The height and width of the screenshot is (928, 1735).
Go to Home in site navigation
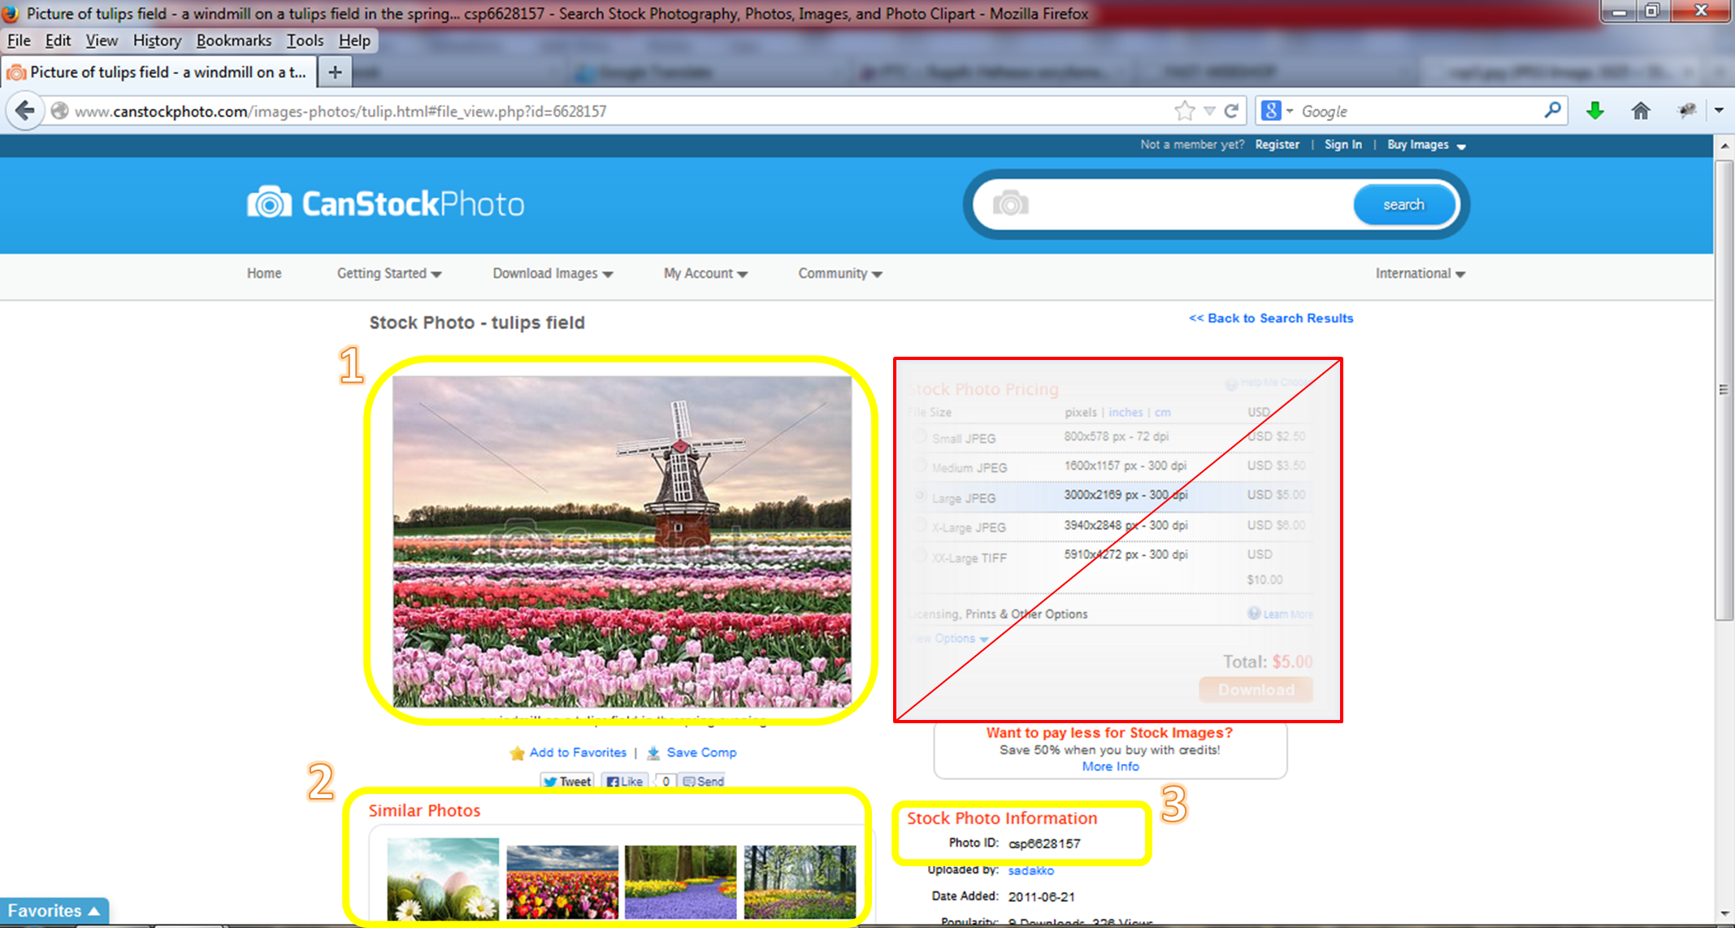click(264, 273)
